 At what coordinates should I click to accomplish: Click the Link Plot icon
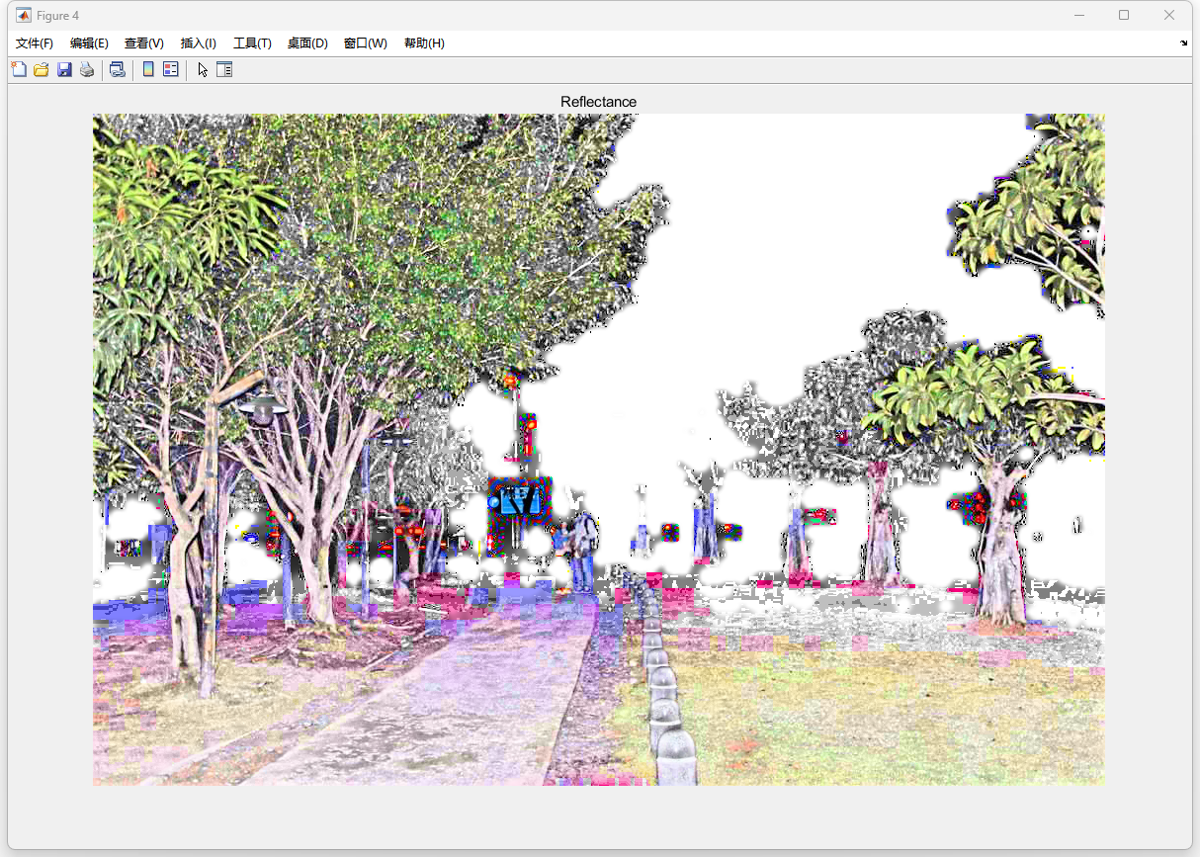click(117, 69)
